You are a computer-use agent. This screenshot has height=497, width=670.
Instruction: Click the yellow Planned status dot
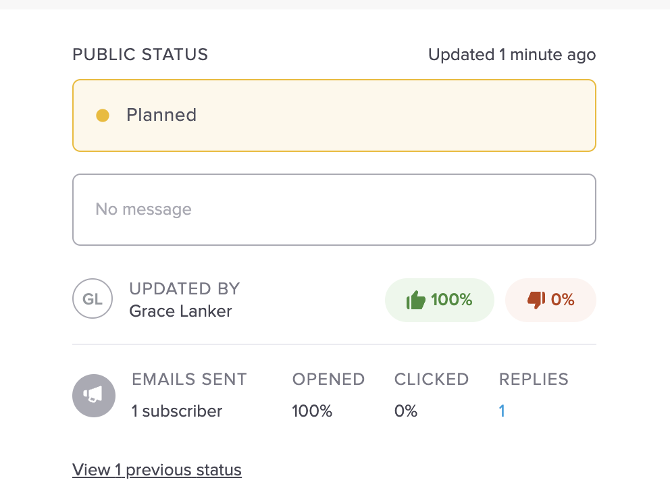tap(102, 115)
